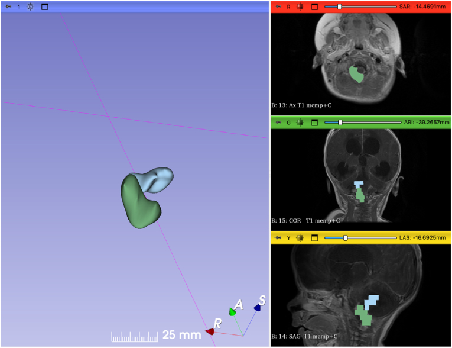Click the Green slice 'G' view label
Viewport: 452px width, 348px height.
pyautogui.click(x=288, y=123)
